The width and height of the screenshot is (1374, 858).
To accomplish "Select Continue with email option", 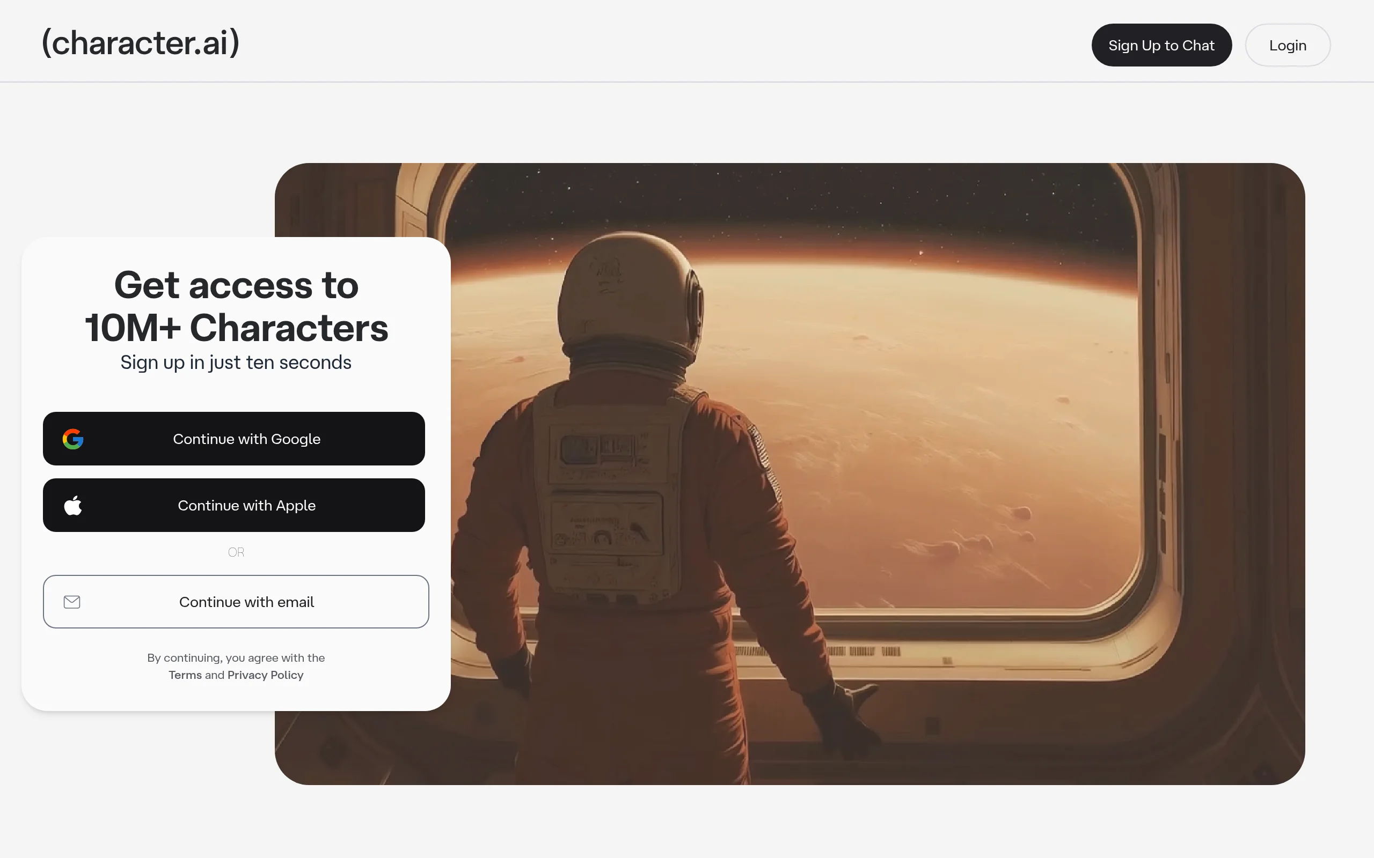I will tap(236, 602).
